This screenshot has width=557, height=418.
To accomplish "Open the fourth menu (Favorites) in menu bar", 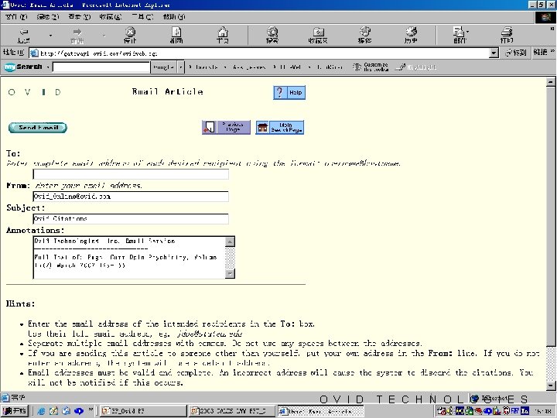I will click(111, 17).
